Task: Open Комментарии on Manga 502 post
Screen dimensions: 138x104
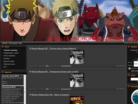Action: 66,89
